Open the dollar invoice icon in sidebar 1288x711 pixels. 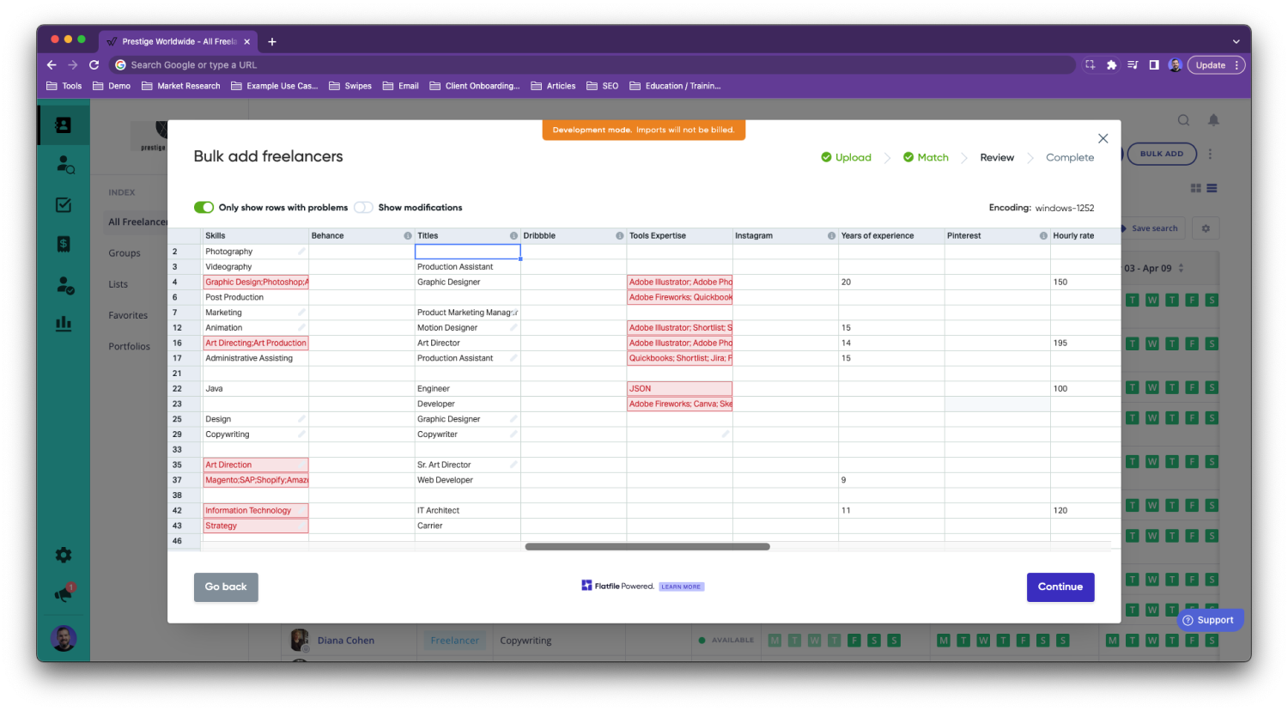click(64, 245)
